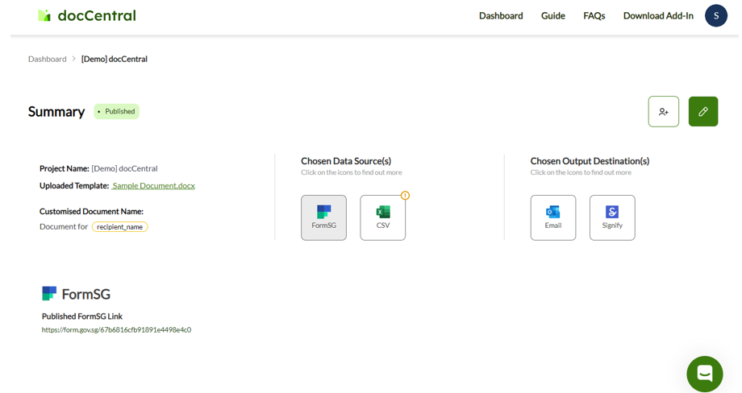Viewport: 742px width, 393px height.
Task: Open the FAQs page
Action: (x=594, y=15)
